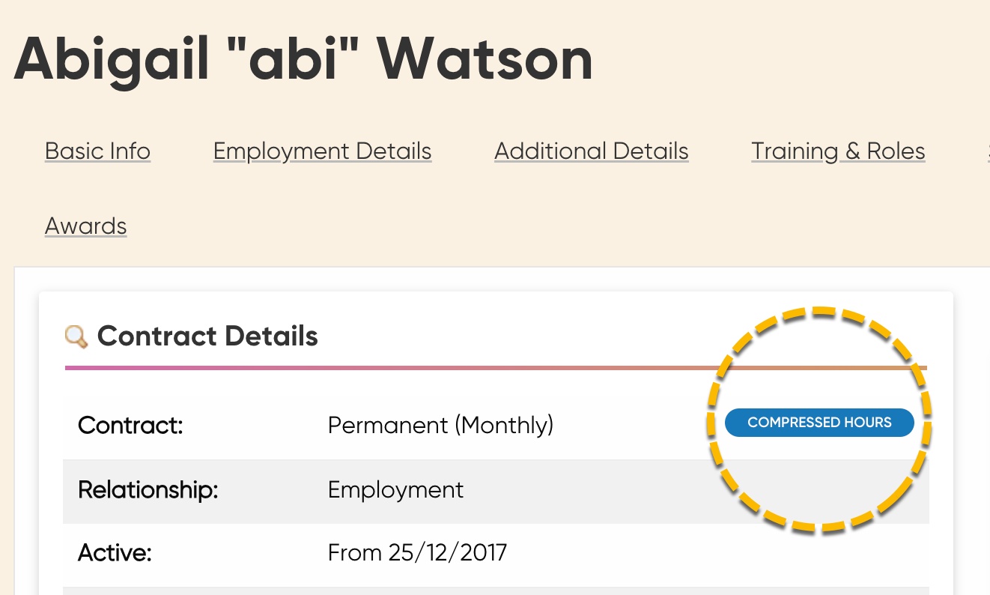Screen dimensions: 990x595
Task: Click the Abigail "abi" Watson name heading
Action: pos(303,58)
